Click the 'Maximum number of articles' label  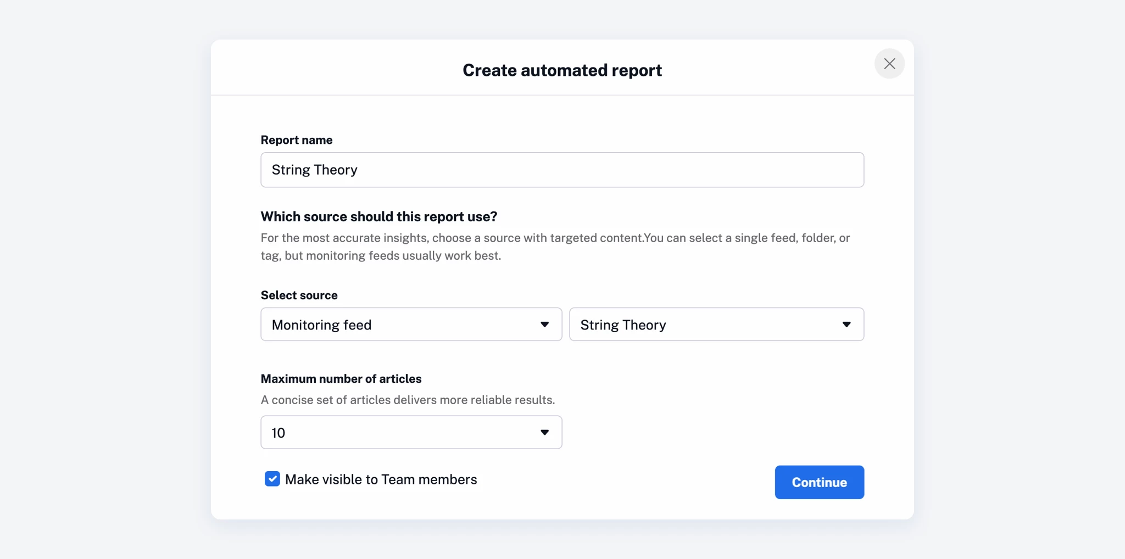tap(341, 379)
